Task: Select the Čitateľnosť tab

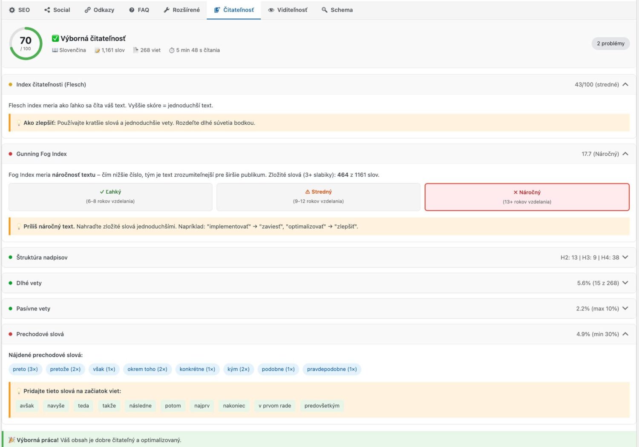Action: click(234, 10)
